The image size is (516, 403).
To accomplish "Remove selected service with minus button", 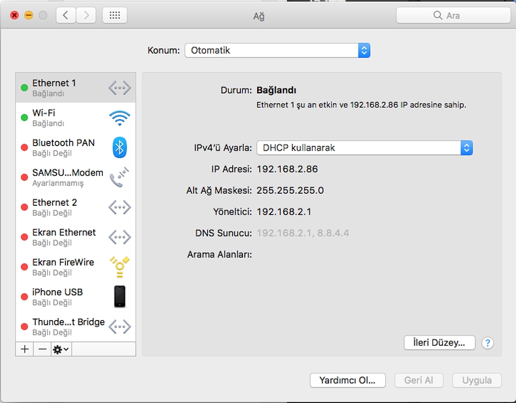I will (x=42, y=349).
